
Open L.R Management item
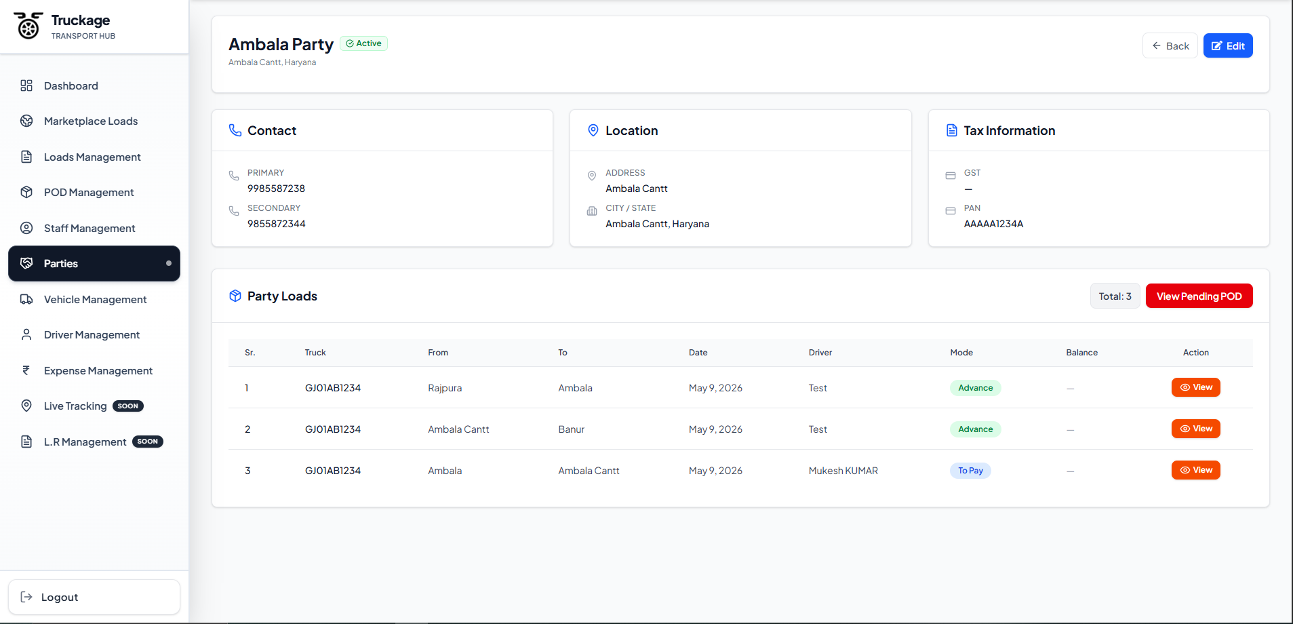[x=94, y=442]
